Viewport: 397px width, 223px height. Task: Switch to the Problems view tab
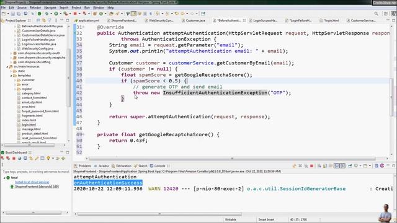[83, 166]
